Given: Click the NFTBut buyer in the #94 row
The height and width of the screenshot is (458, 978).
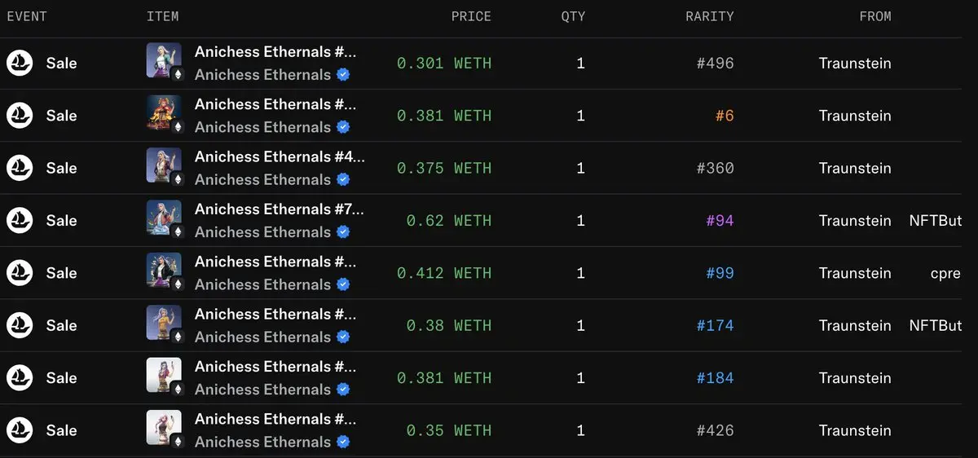Looking at the screenshot, I should click(936, 221).
